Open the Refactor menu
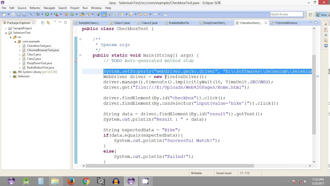Screen dimensions: 330x186 [35, 8]
